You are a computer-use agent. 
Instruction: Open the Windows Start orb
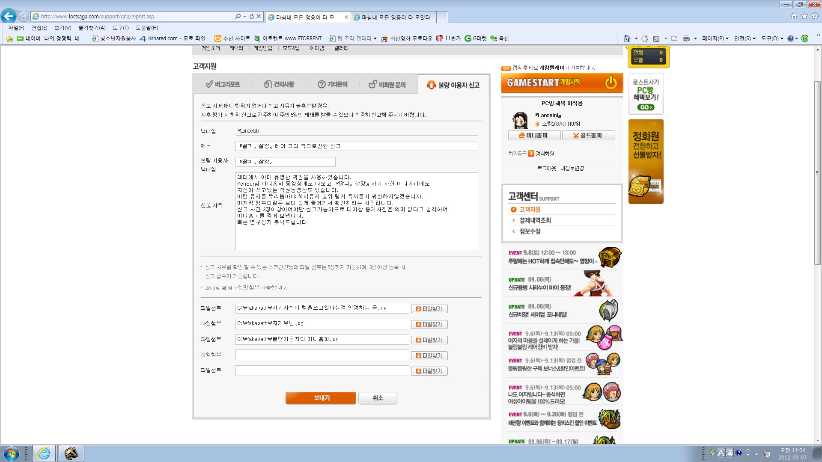(x=12, y=453)
